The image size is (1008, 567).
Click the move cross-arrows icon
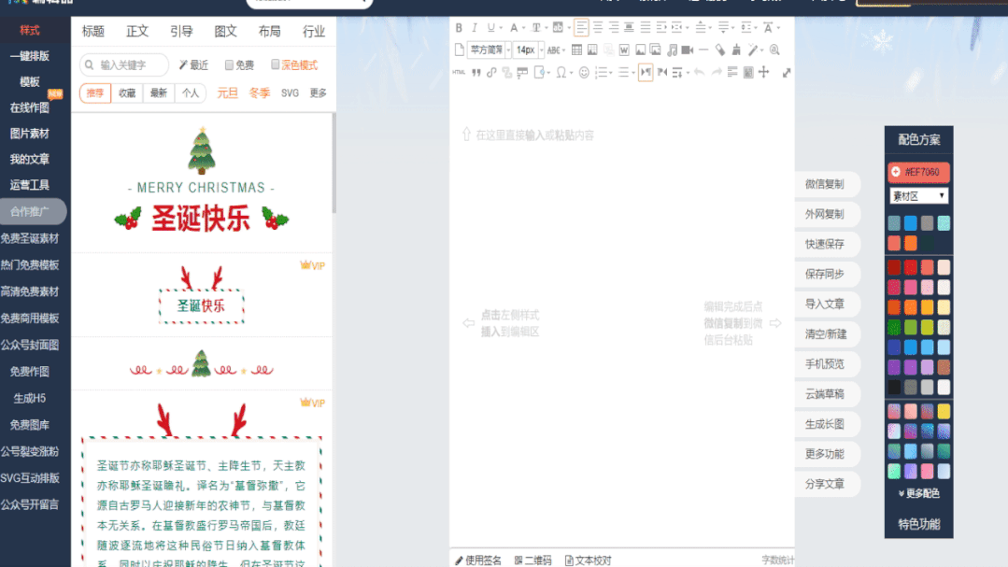764,72
